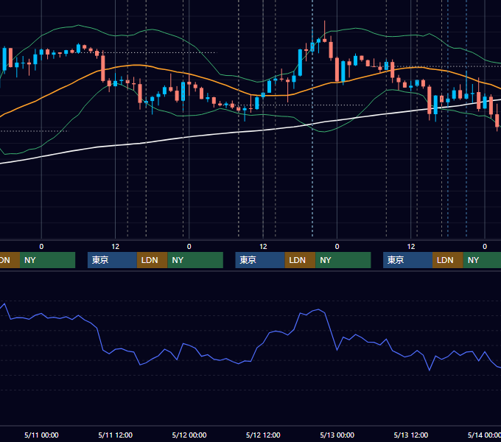Click the 5/12 12:00 time axis label

263,435
